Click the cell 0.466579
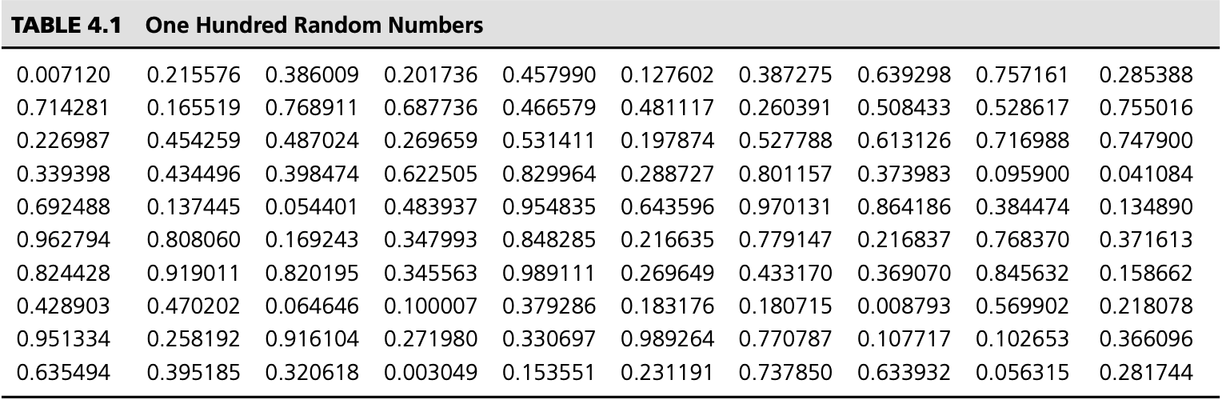 click(x=549, y=109)
